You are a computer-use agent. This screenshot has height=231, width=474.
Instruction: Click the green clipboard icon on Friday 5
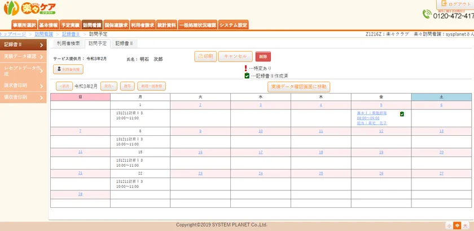[x=401, y=114]
